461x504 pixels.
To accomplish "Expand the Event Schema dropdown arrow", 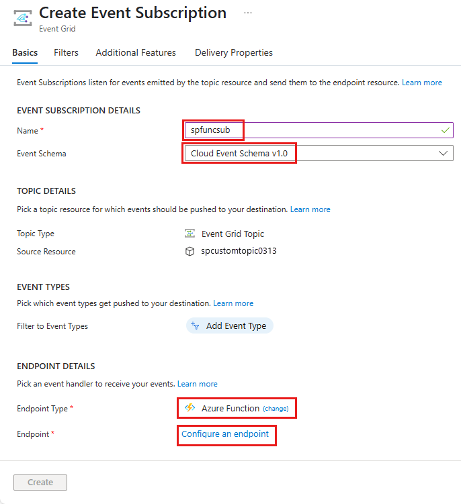I will pos(443,154).
